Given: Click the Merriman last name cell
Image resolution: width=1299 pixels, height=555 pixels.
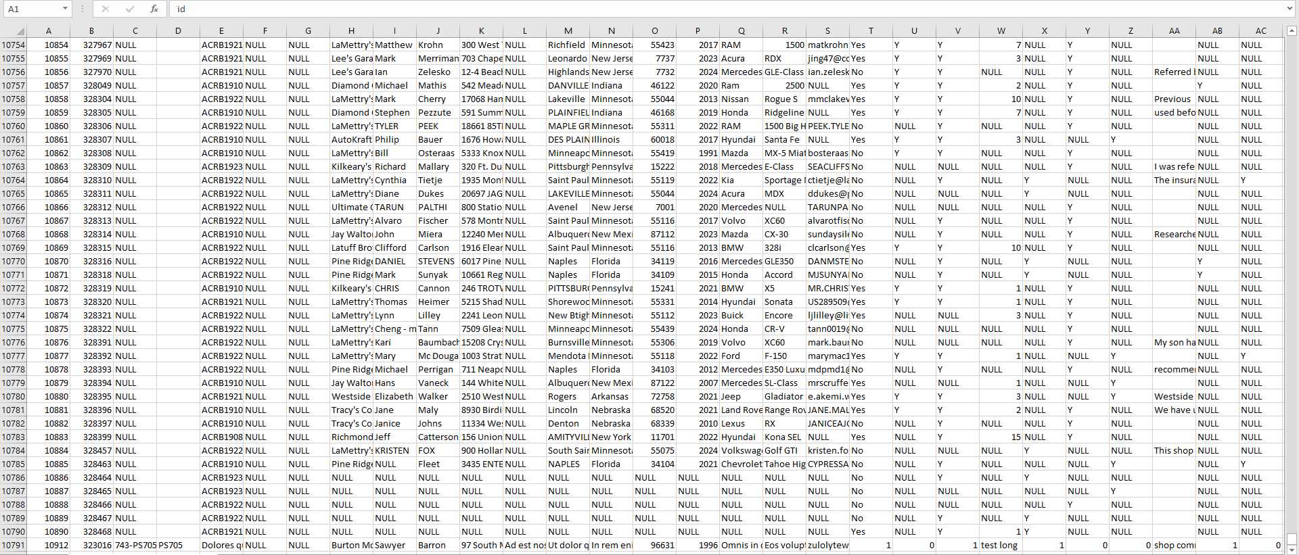Looking at the screenshot, I should click(438, 58).
